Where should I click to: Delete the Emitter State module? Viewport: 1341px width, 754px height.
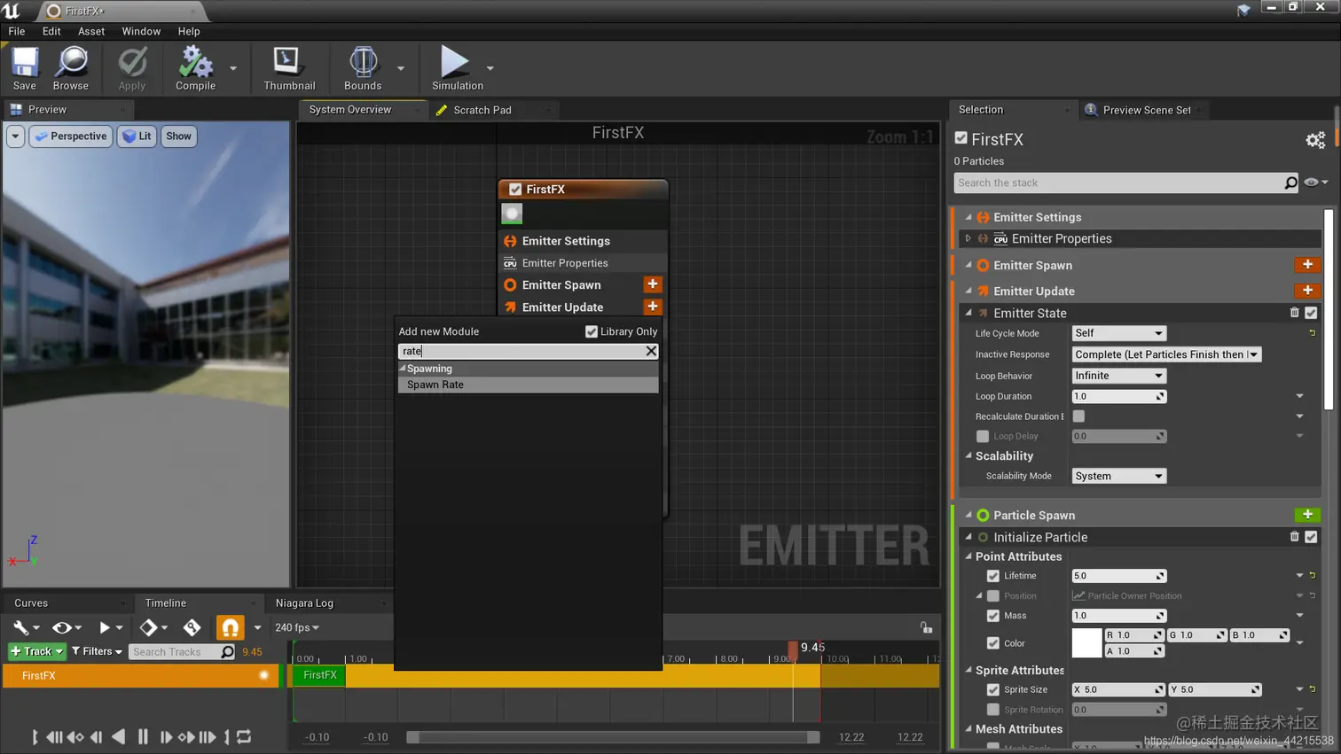coord(1294,313)
